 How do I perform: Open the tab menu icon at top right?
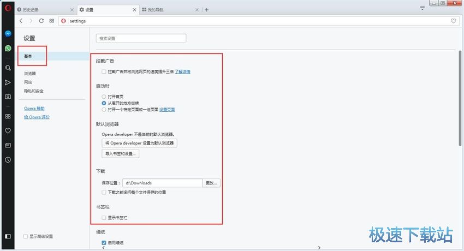pyautogui.click(x=423, y=8)
